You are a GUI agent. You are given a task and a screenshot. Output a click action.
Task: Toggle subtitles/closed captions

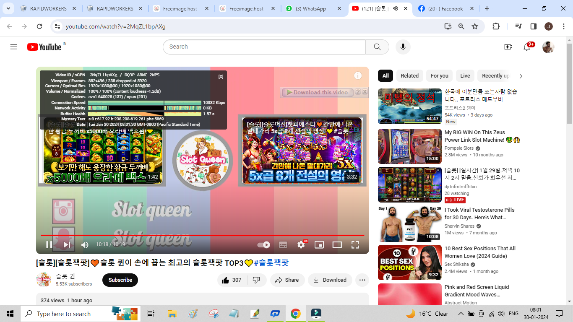(283, 245)
